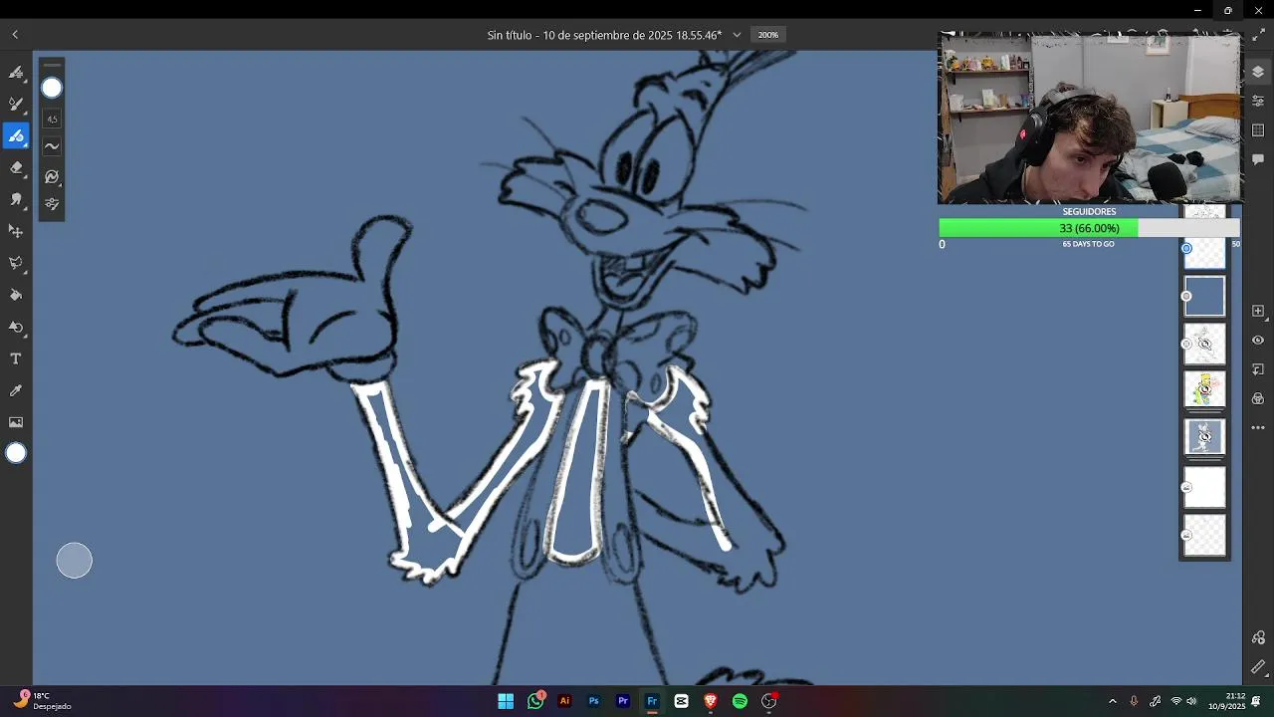
Task: Select the Eyedropper tool
Action: (16, 390)
